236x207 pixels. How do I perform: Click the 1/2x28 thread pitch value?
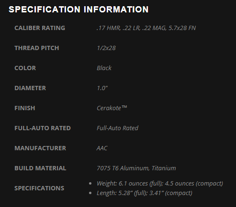pyautogui.click(x=106, y=48)
